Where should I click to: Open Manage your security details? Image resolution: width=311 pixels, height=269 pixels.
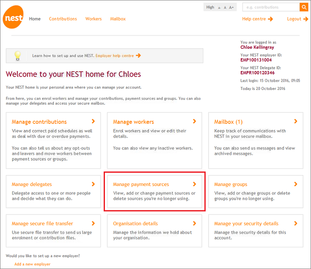[x=246, y=224]
